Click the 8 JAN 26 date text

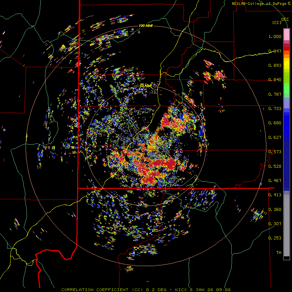tap(202, 290)
